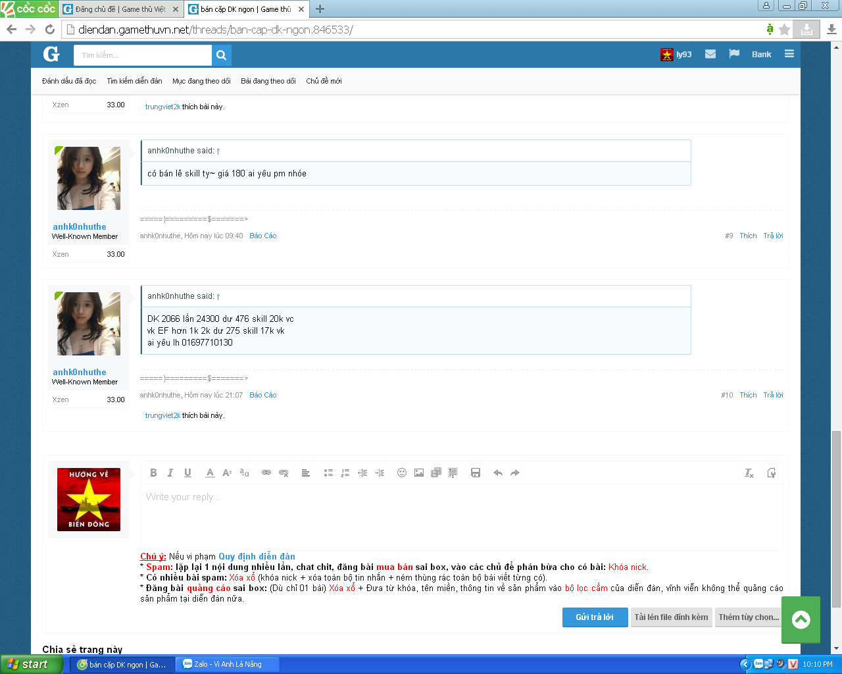The image size is (842, 674).
Task: Open the font size dropdown
Action: [x=227, y=473]
